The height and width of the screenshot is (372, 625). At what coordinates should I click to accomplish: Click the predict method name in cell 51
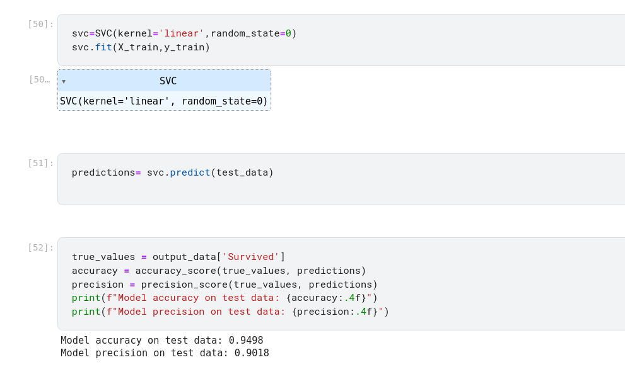pyautogui.click(x=190, y=172)
